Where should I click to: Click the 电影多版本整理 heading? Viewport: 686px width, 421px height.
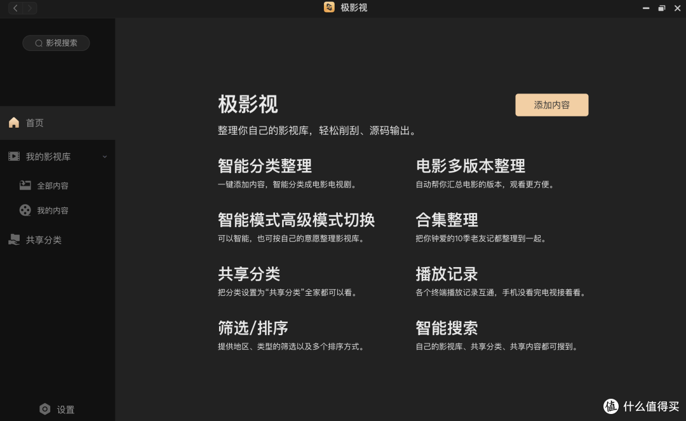pyautogui.click(x=470, y=166)
